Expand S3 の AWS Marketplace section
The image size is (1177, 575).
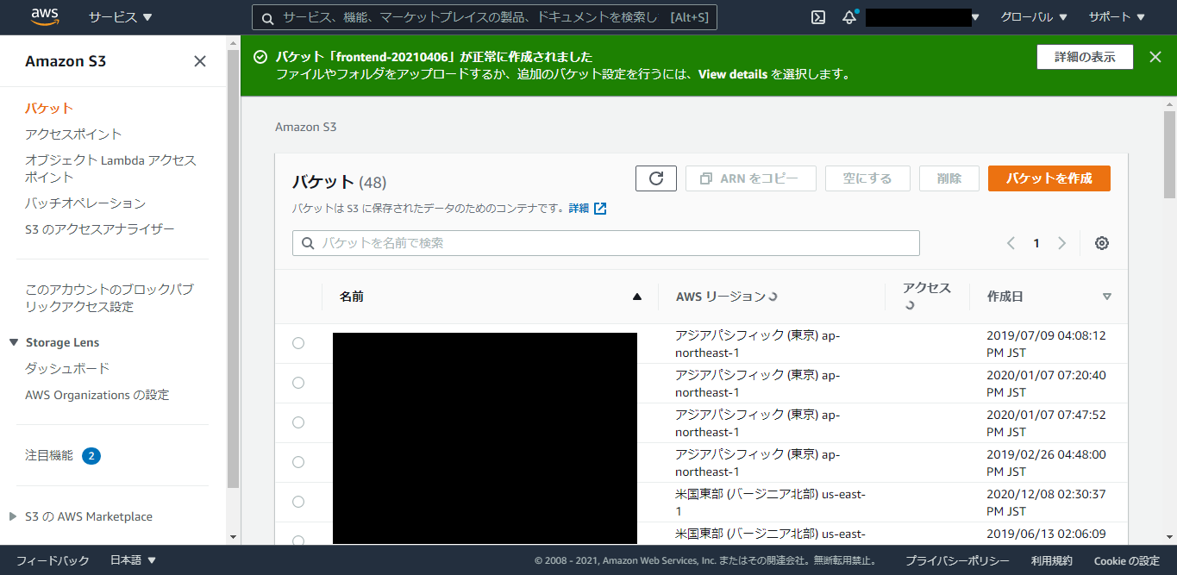(13, 516)
